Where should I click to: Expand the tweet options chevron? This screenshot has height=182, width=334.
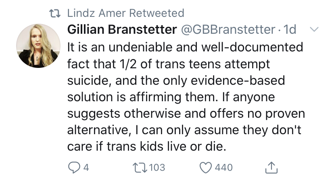click(x=314, y=29)
